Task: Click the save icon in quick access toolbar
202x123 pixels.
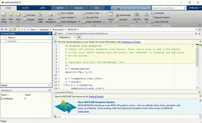Action: point(119,8)
